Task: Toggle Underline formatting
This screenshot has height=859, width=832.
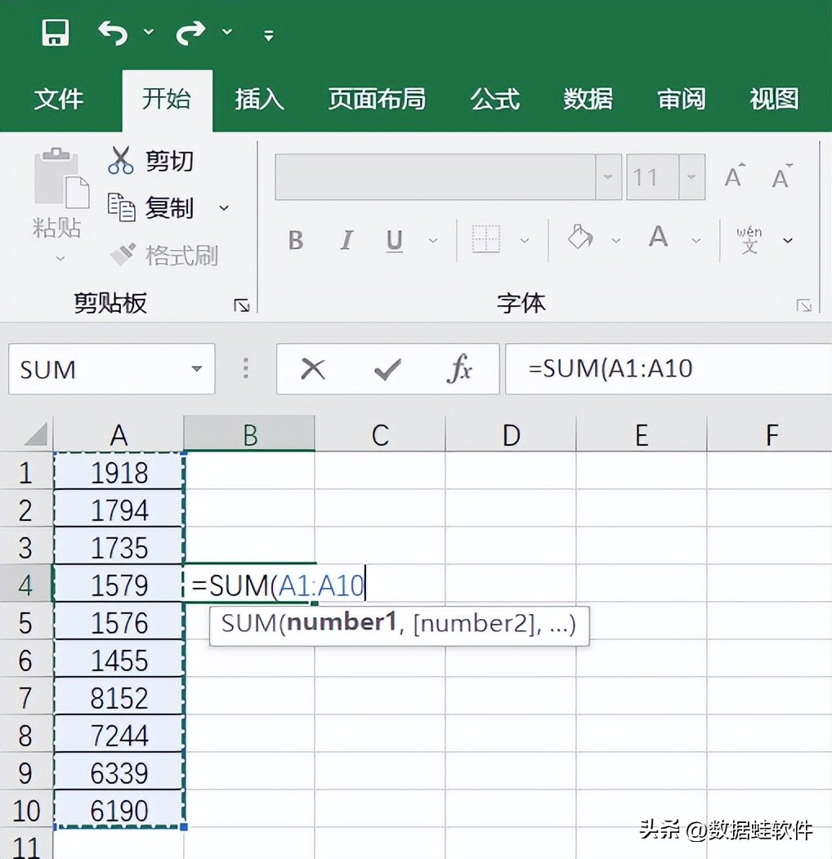Action: tap(395, 240)
